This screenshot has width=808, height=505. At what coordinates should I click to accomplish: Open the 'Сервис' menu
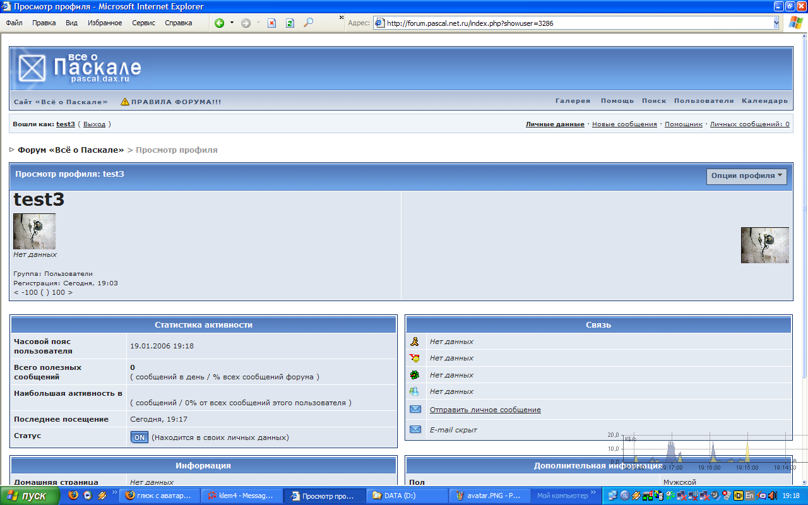point(143,23)
